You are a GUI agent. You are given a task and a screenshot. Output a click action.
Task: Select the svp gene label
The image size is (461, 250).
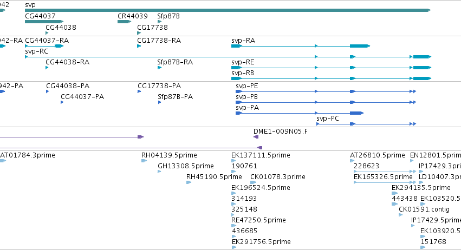(x=30, y=5)
